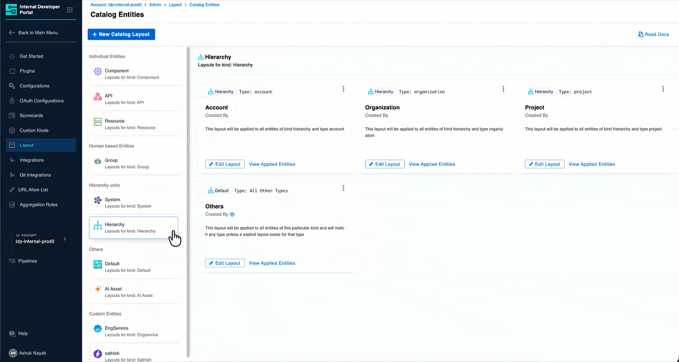Click the "Custom Entities" section label
This screenshot has height=362, width=679.
pyautogui.click(x=105, y=314)
